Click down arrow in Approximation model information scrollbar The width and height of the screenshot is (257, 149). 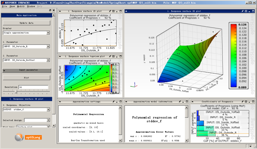coord(187,140)
